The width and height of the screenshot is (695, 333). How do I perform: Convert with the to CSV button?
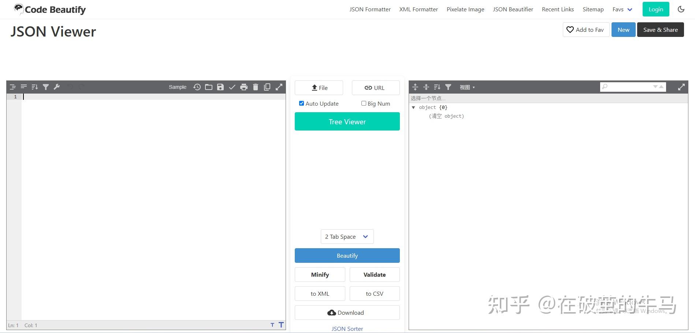click(375, 294)
